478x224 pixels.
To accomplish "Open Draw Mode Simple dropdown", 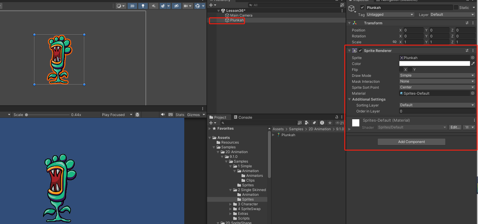I will point(437,75).
